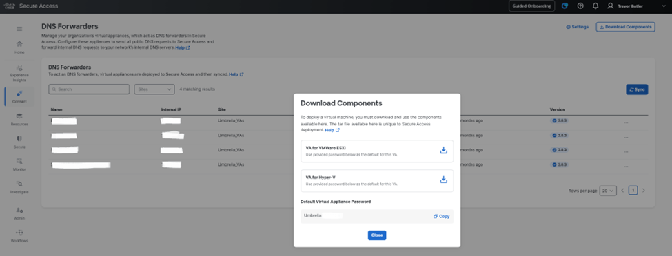The height and width of the screenshot is (256, 672).
Task: Download the VA for VMWare ESXi
Action: (x=444, y=150)
